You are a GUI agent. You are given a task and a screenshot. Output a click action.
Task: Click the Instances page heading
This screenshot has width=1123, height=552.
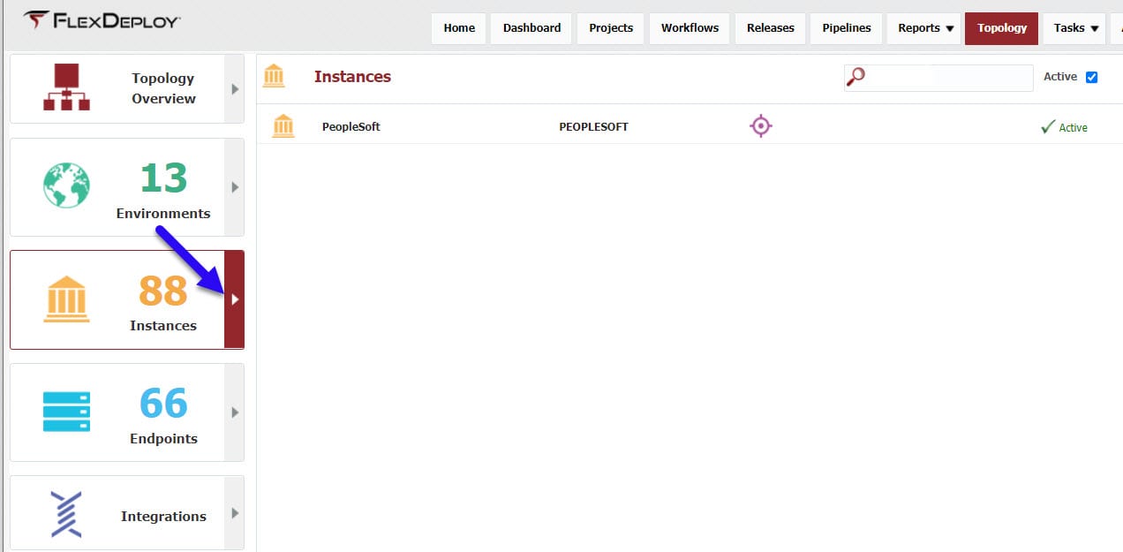352,77
